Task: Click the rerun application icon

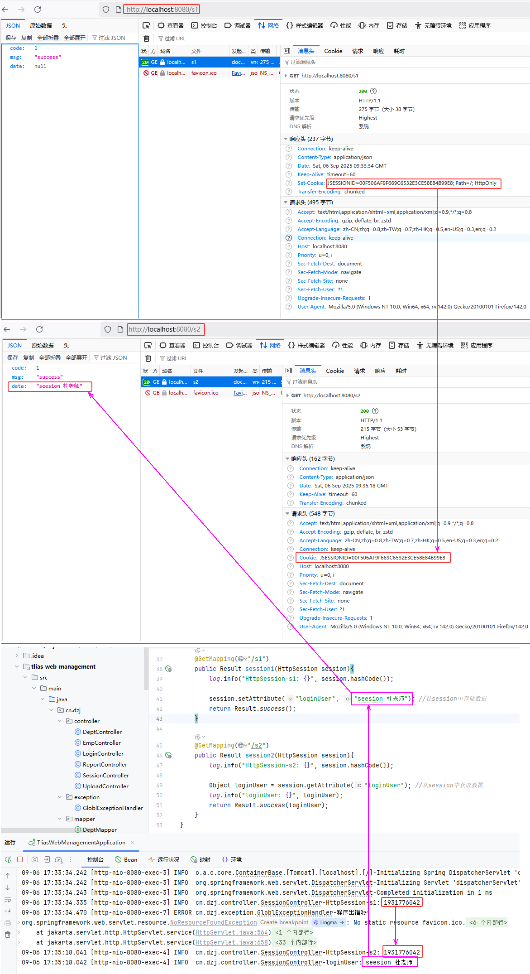Action: coord(8,859)
